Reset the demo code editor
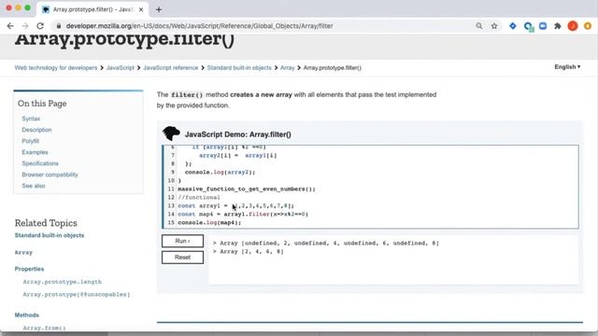598x336 pixels. click(x=183, y=258)
